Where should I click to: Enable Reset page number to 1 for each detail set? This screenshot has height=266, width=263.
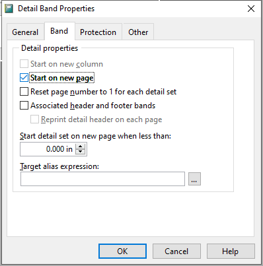coord(24,92)
